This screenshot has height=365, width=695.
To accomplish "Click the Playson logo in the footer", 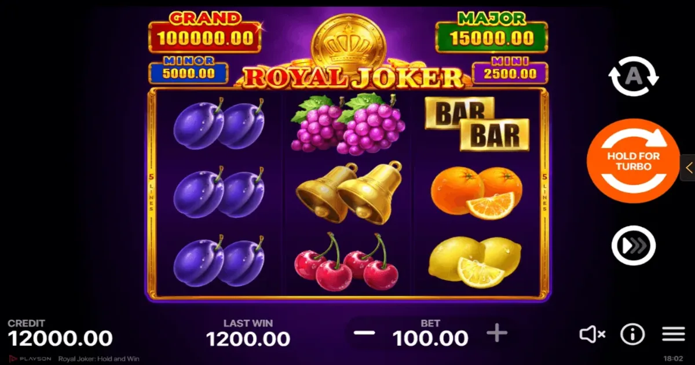I will pos(30,359).
